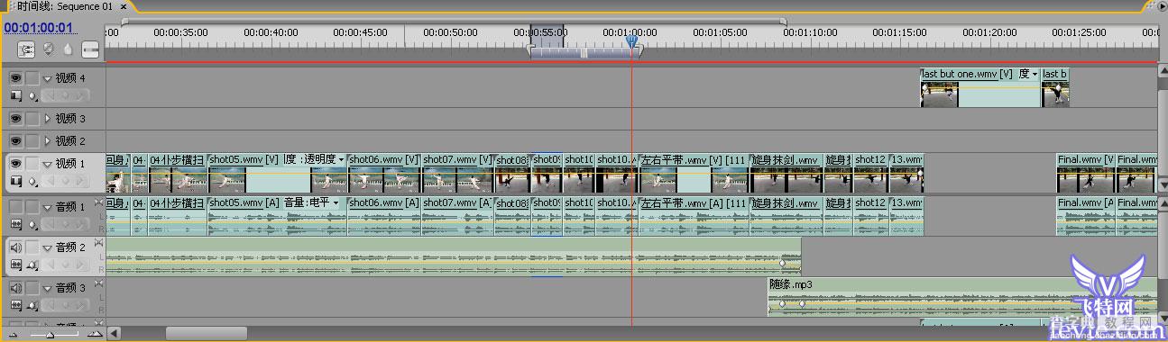
Task: Click zoom in mountain icon beside slider
Action: click(95, 334)
